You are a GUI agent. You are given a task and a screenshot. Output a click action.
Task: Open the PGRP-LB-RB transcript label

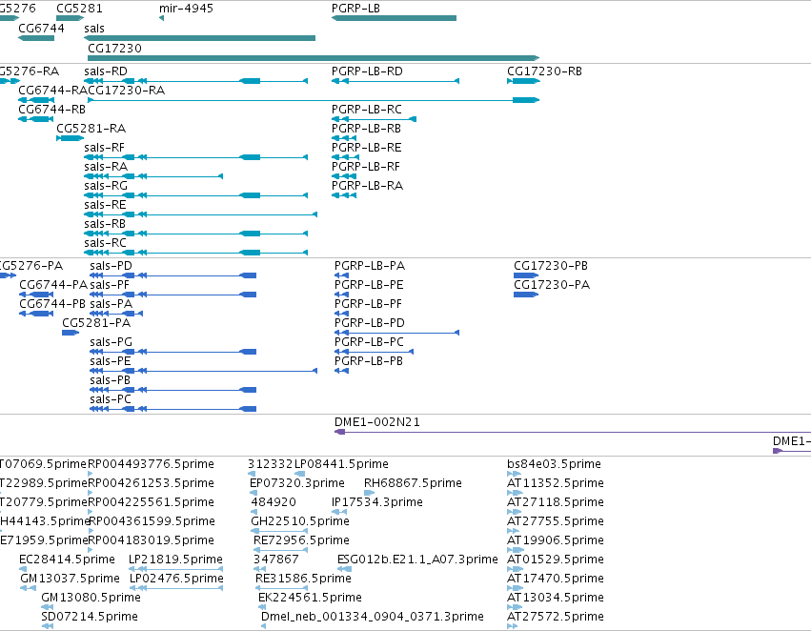(366, 129)
